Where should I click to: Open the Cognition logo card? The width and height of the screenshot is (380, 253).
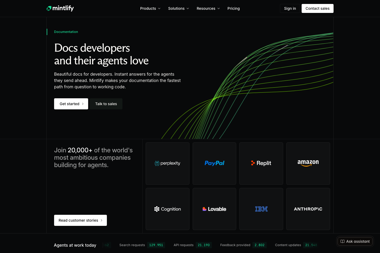pyautogui.click(x=168, y=209)
